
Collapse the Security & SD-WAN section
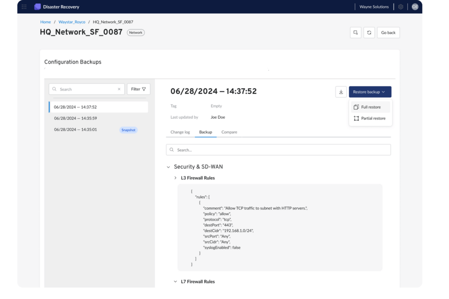(168, 166)
